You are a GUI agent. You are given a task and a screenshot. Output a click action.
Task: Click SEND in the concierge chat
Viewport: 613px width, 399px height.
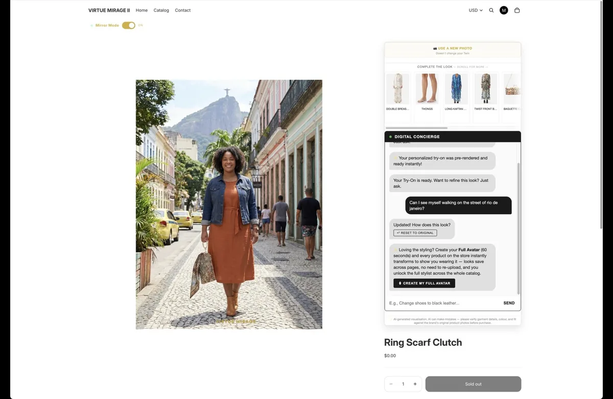[509, 303]
